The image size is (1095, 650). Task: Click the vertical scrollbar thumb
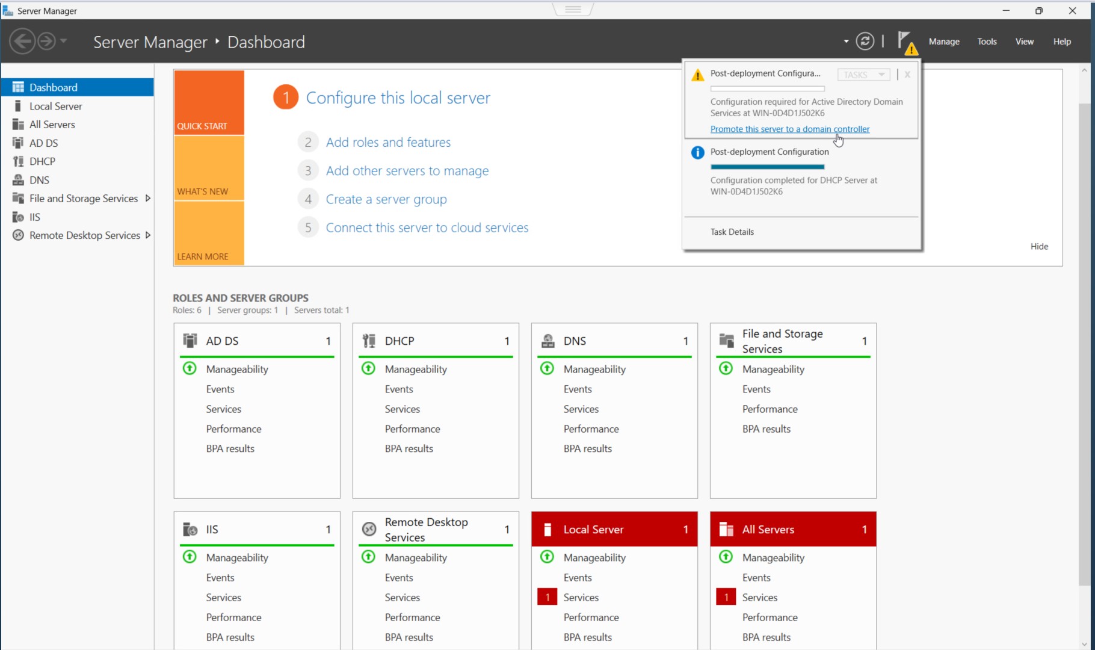[x=1084, y=343]
